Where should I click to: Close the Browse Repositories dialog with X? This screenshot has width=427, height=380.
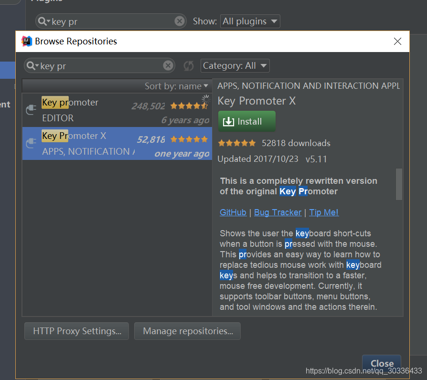coord(397,42)
